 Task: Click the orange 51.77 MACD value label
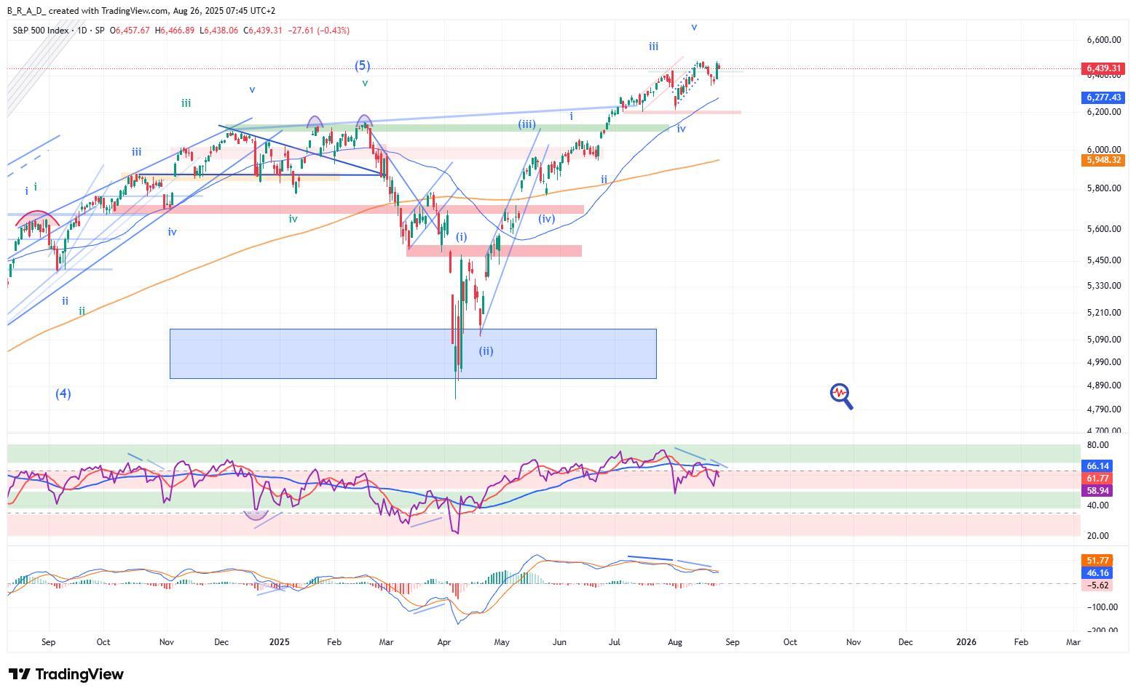coord(1097,560)
